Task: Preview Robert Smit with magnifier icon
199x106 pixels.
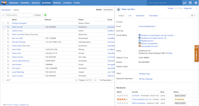Action: click(x=8, y=53)
